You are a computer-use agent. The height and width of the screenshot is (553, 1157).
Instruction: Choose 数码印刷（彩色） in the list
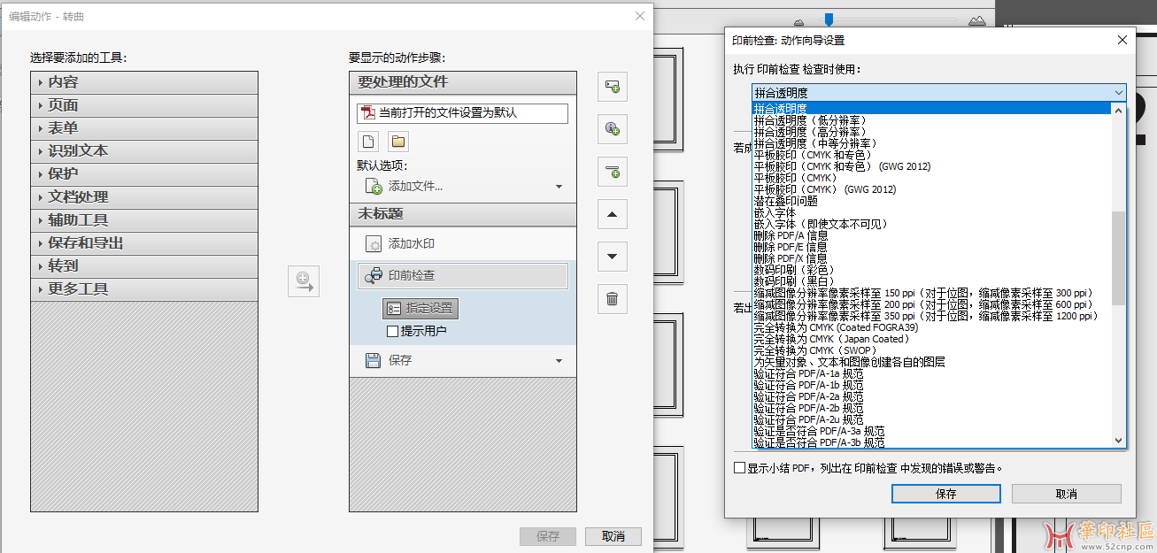click(793, 270)
